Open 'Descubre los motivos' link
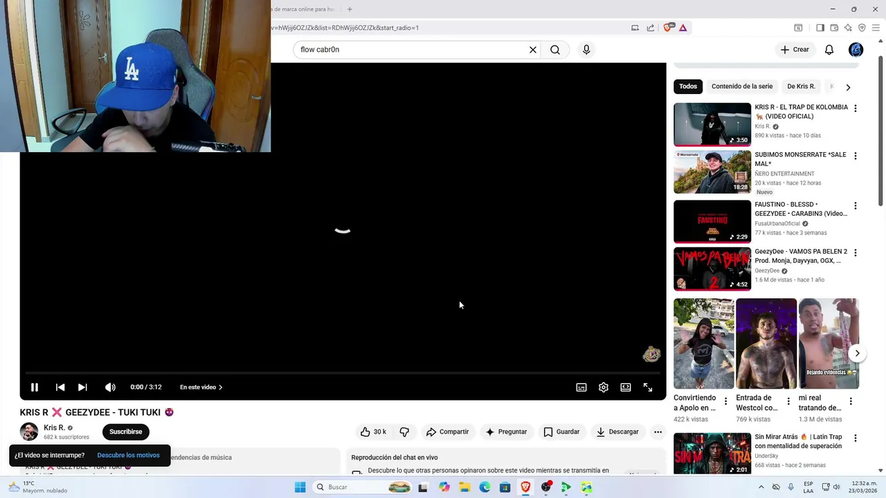This screenshot has width=886, height=498. pyautogui.click(x=128, y=455)
